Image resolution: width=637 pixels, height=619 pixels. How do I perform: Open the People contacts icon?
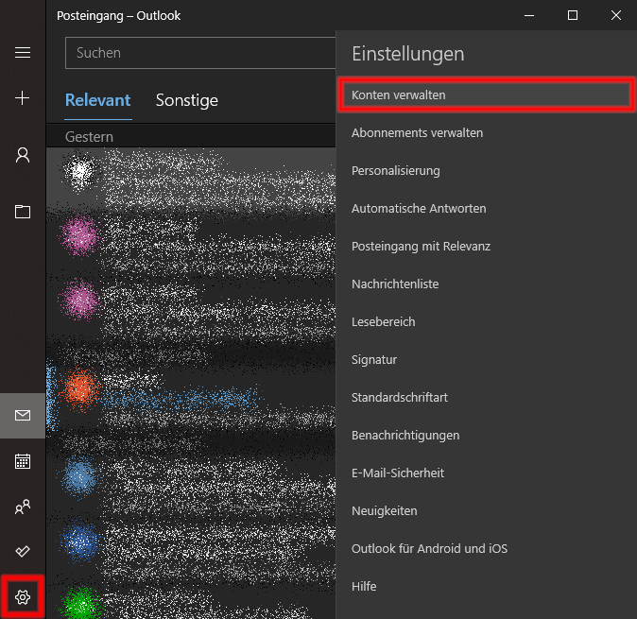pyautogui.click(x=23, y=507)
